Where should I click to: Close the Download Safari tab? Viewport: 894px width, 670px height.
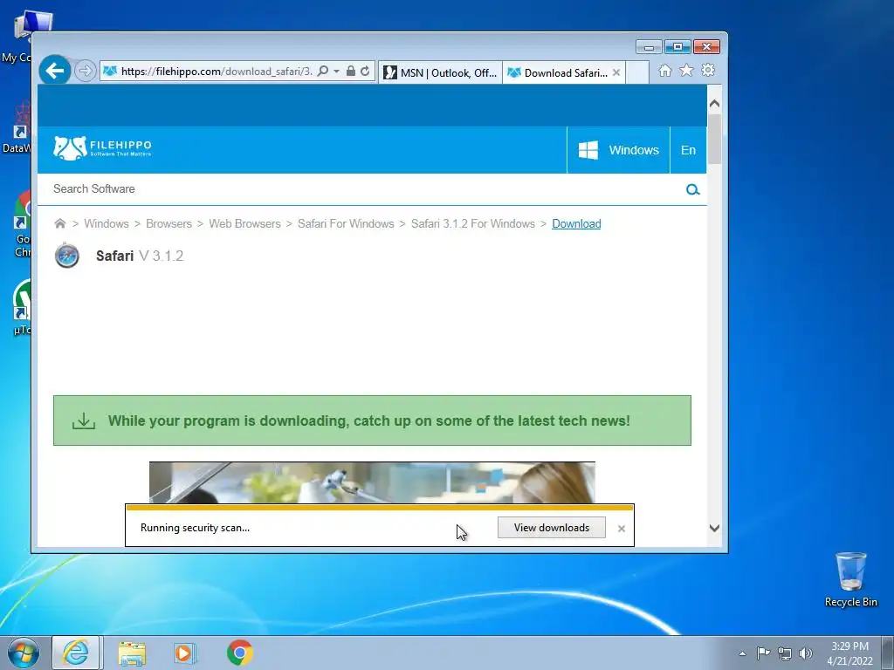click(615, 73)
